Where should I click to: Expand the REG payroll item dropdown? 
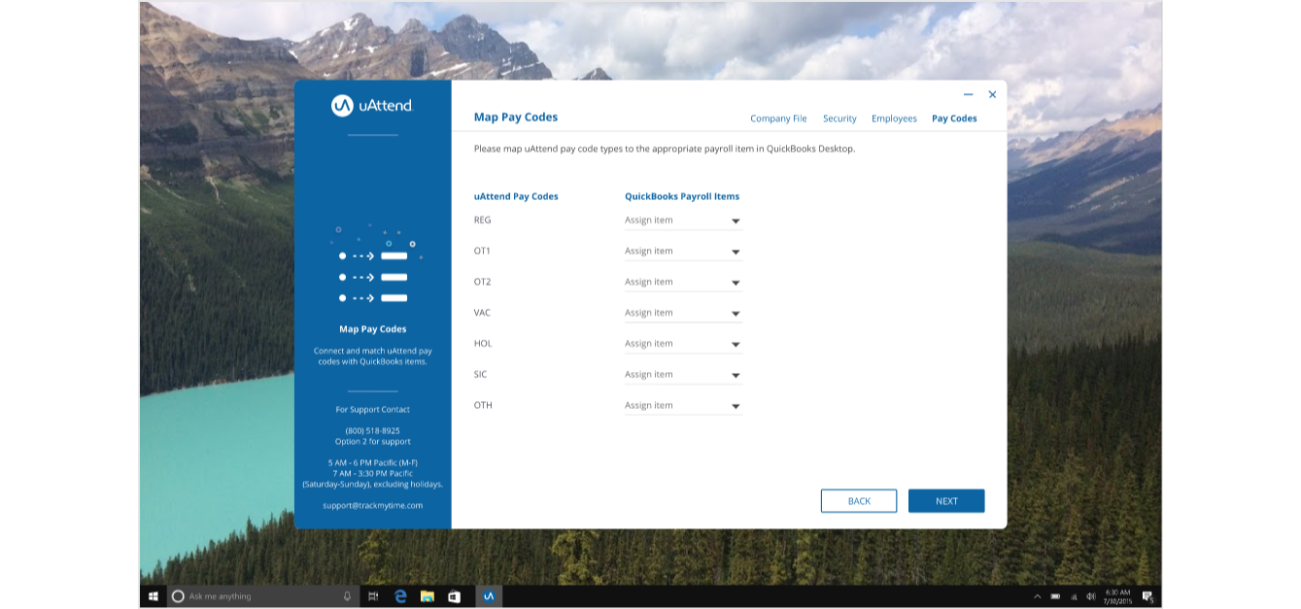pyautogui.click(x=683, y=220)
